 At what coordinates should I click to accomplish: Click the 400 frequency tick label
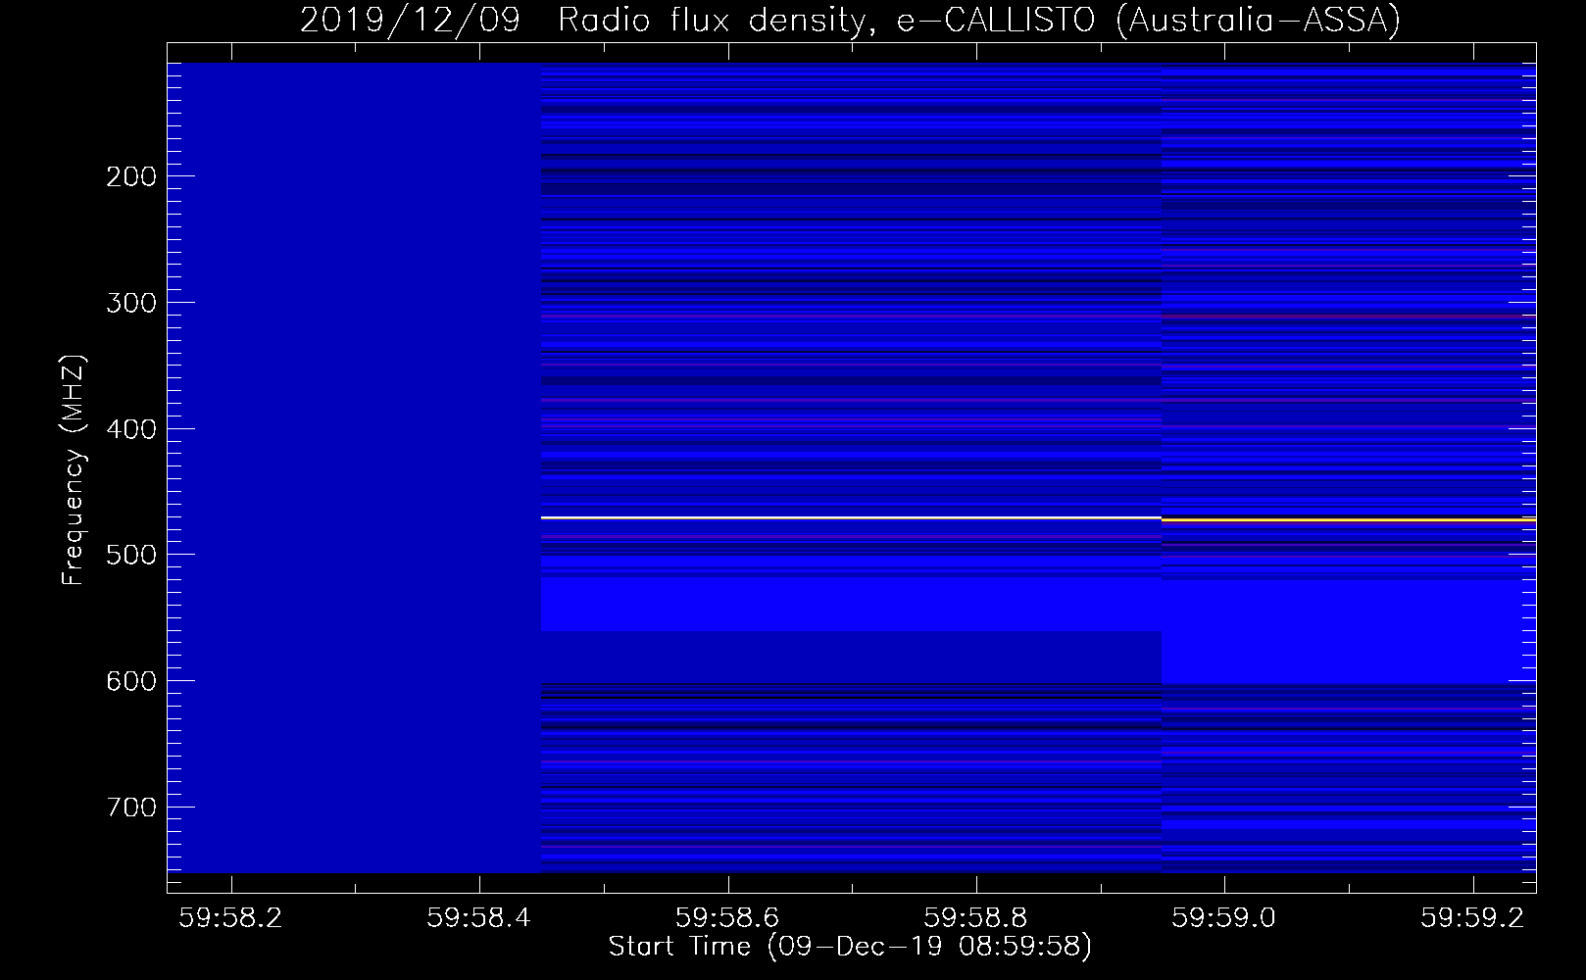[x=130, y=429]
